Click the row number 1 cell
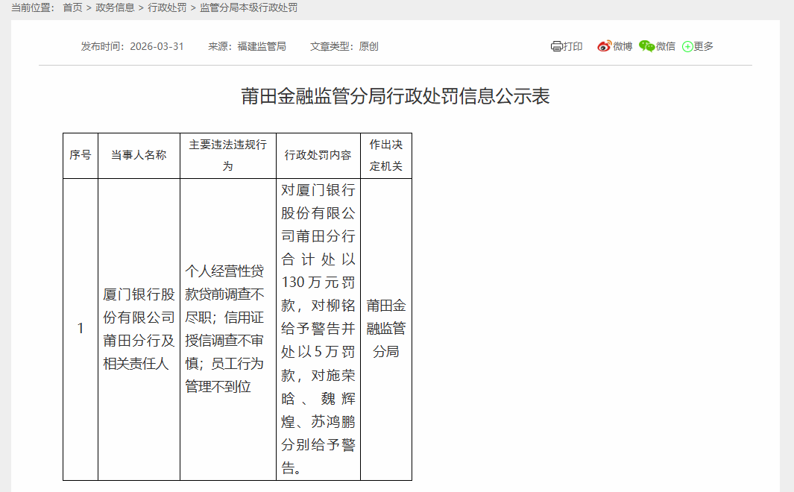794x492 pixels. tap(81, 329)
